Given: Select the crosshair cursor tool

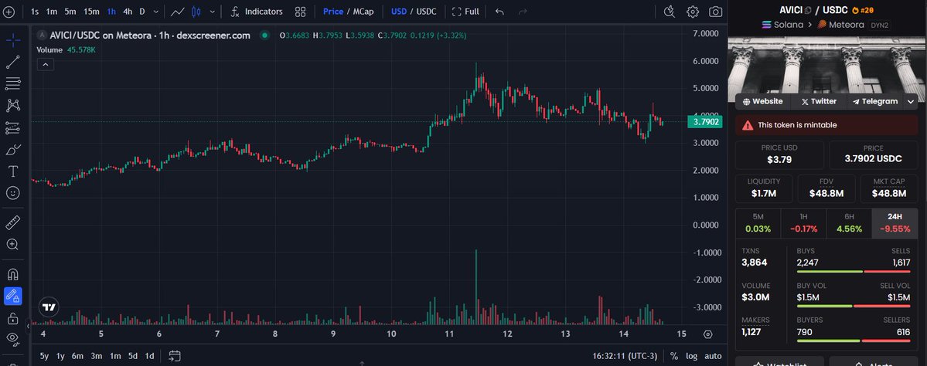Looking at the screenshot, I should (x=13, y=40).
